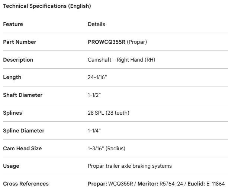Click the Feature column header
This screenshot has width=228, height=190.
13,24
